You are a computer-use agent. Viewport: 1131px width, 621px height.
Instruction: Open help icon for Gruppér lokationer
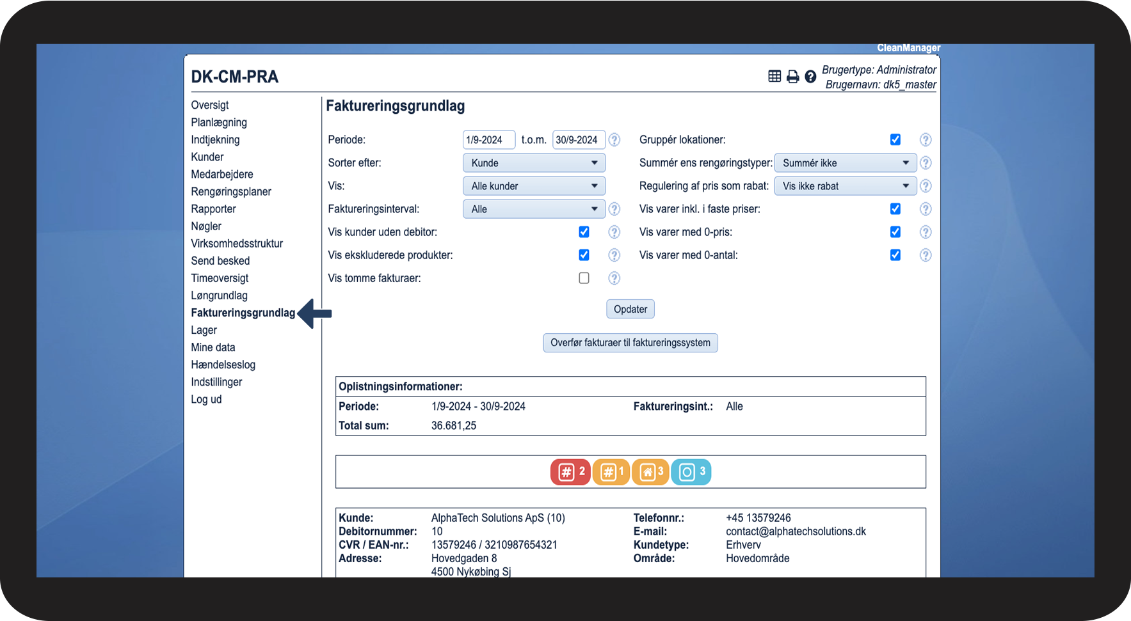click(926, 139)
